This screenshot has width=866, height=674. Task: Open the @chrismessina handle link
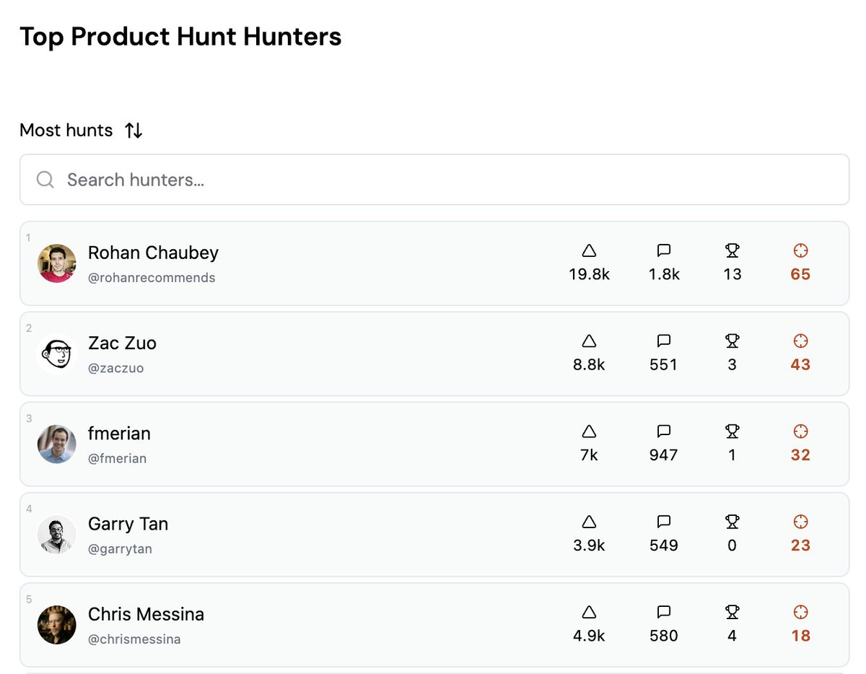pyautogui.click(x=134, y=639)
